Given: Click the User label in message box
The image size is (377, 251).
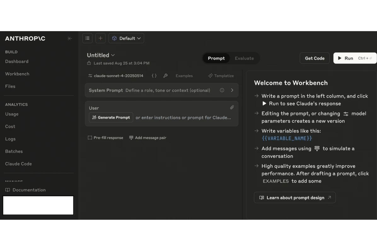Looking at the screenshot, I should [x=94, y=108].
